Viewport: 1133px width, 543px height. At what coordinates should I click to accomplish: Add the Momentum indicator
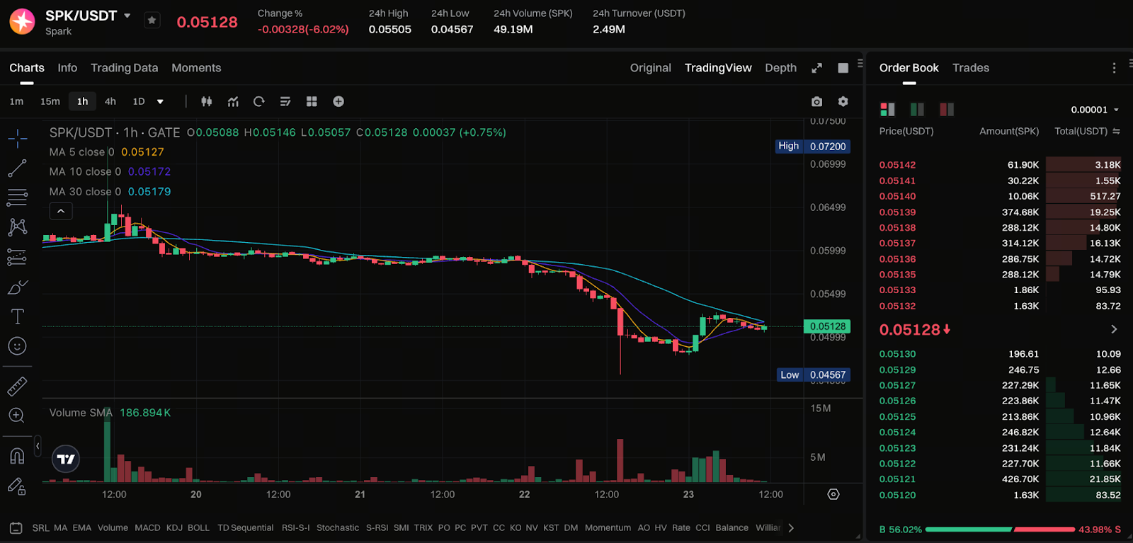coord(608,527)
